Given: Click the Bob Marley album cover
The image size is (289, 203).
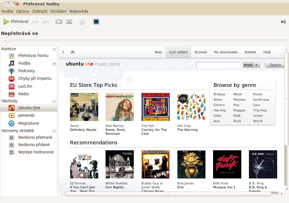Looking at the screenshot, I should click(x=120, y=107).
